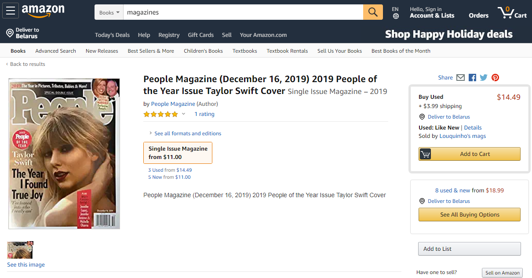Viewport: 532px width, 278px height.
Task: Open Best Books of the Month
Action: (401, 51)
